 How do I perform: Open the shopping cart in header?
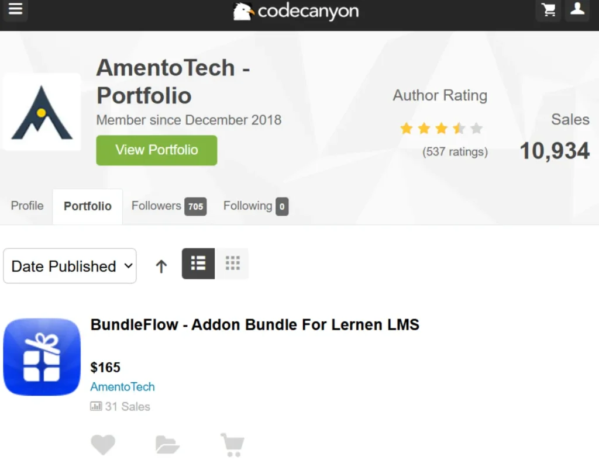(x=549, y=10)
